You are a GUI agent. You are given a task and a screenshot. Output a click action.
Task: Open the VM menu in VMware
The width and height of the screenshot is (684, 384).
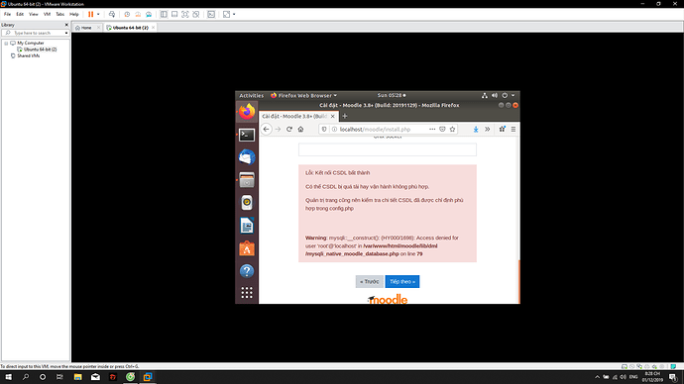47,15
